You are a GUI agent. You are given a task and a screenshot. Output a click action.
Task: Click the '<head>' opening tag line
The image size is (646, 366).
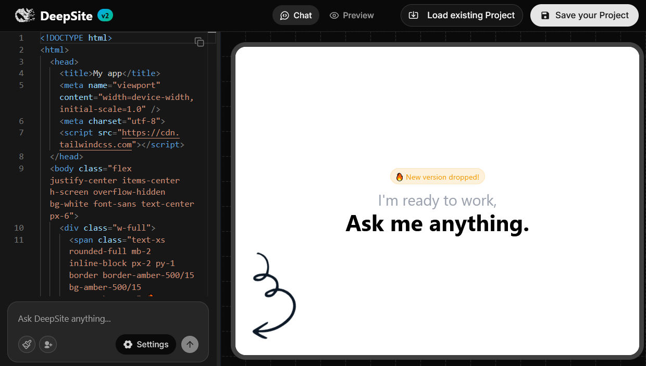tap(64, 61)
